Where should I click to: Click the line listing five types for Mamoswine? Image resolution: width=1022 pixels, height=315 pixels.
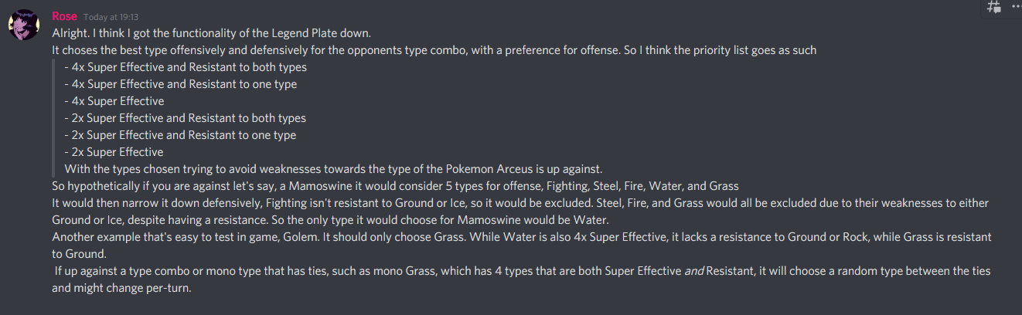click(x=394, y=186)
